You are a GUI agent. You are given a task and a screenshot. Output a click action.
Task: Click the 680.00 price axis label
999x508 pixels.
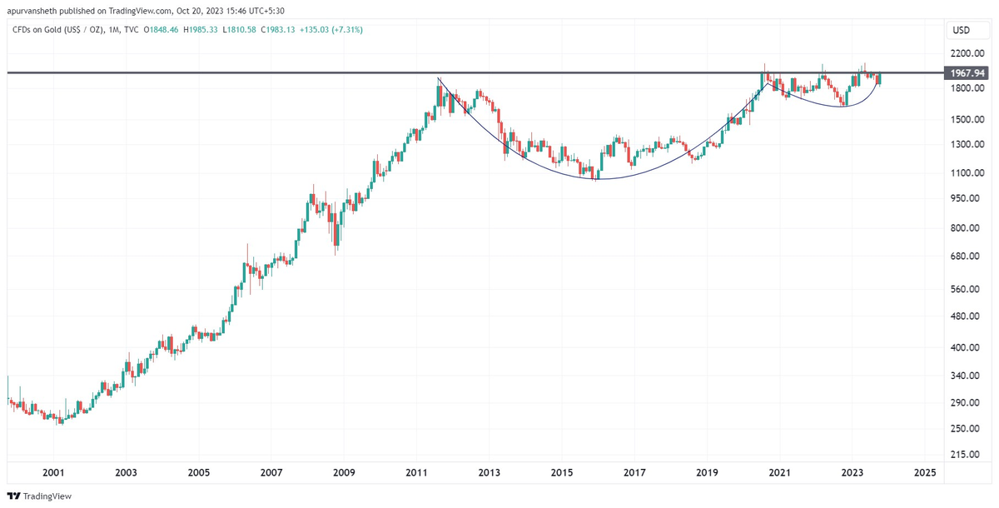point(966,256)
